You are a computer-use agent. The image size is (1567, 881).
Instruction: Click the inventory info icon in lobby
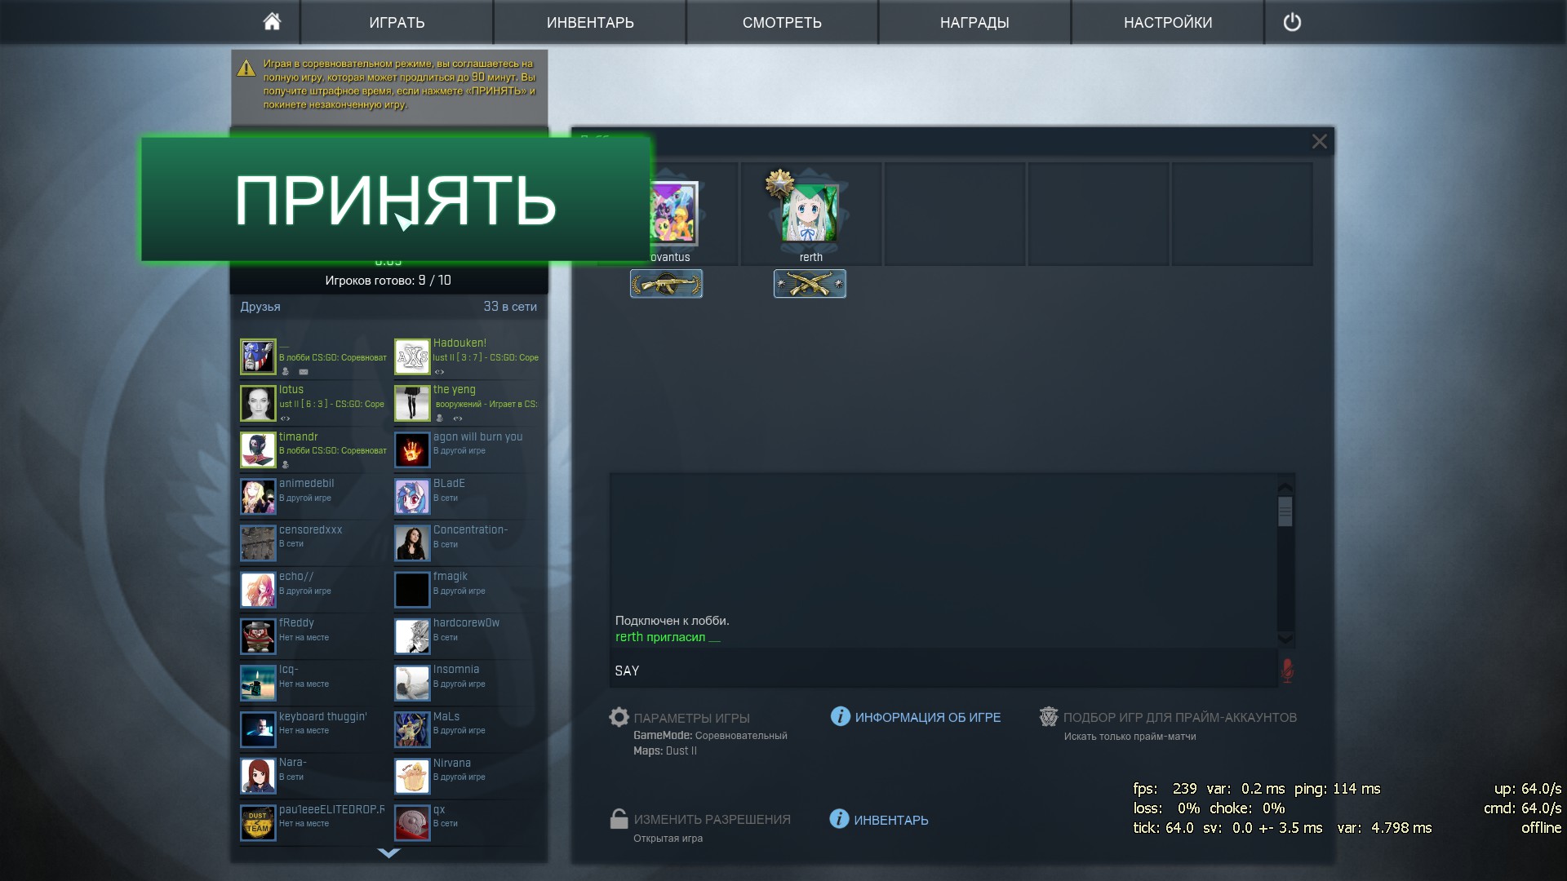pyautogui.click(x=839, y=819)
